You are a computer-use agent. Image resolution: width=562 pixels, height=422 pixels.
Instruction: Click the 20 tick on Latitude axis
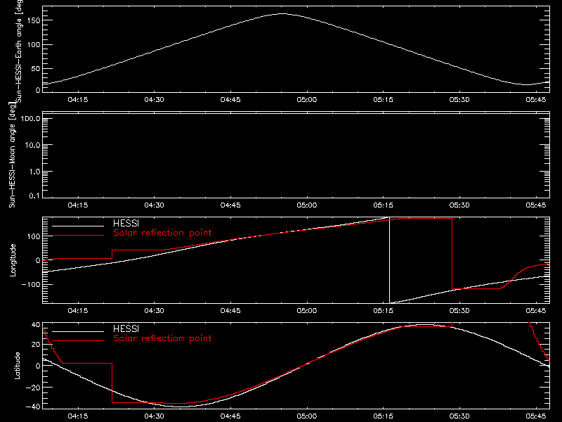click(x=36, y=345)
